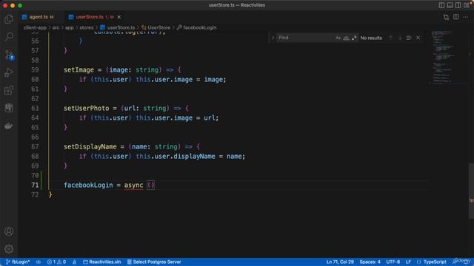Viewport: 474px width, 266px height.
Task: Open Source Control view with pending changes badge
Action: tap(9, 55)
